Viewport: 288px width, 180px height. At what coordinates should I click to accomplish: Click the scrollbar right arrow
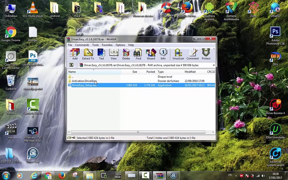(x=213, y=132)
